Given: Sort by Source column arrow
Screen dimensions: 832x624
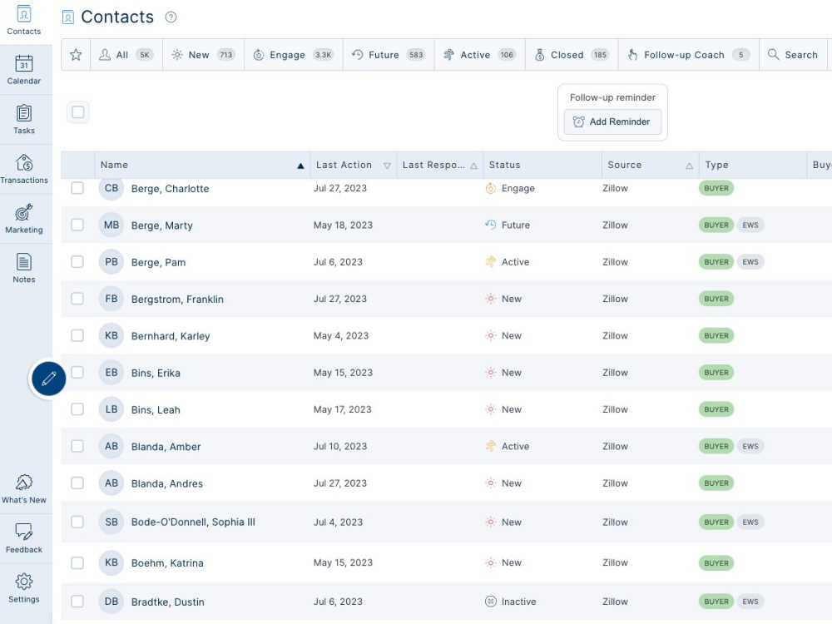Looking at the screenshot, I should point(689,166).
